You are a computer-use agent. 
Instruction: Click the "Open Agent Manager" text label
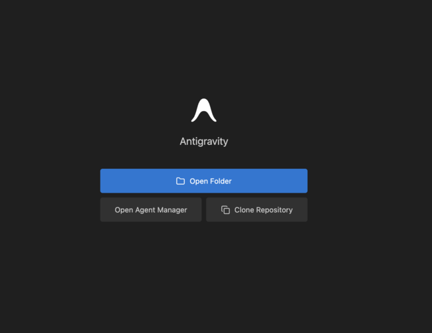[151, 210]
